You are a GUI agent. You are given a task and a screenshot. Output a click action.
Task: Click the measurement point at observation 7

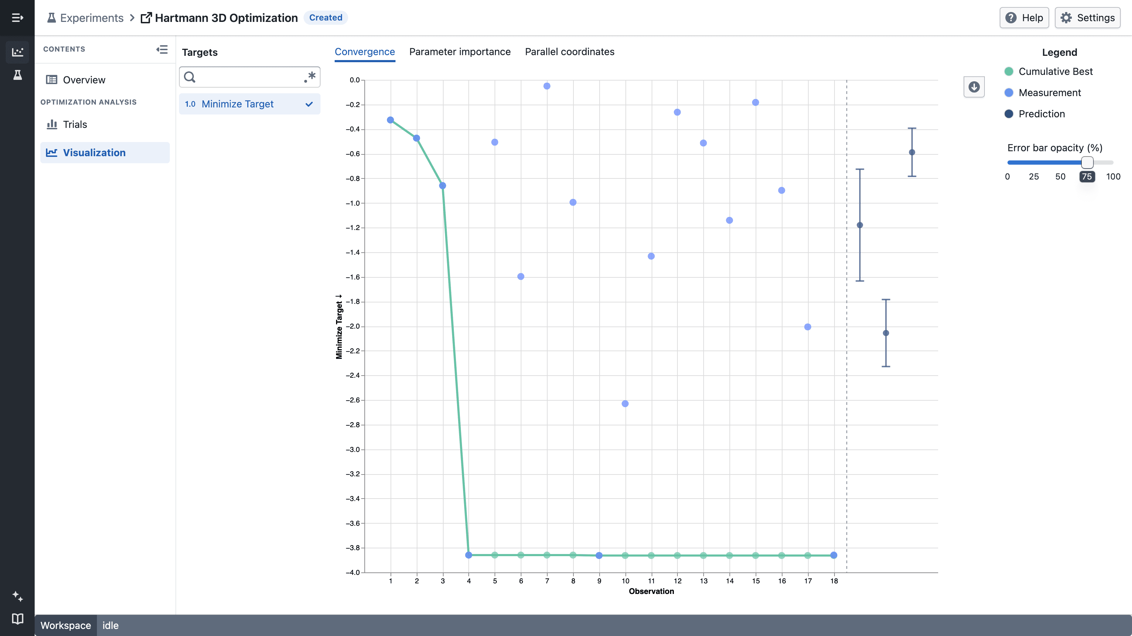pyautogui.click(x=547, y=86)
